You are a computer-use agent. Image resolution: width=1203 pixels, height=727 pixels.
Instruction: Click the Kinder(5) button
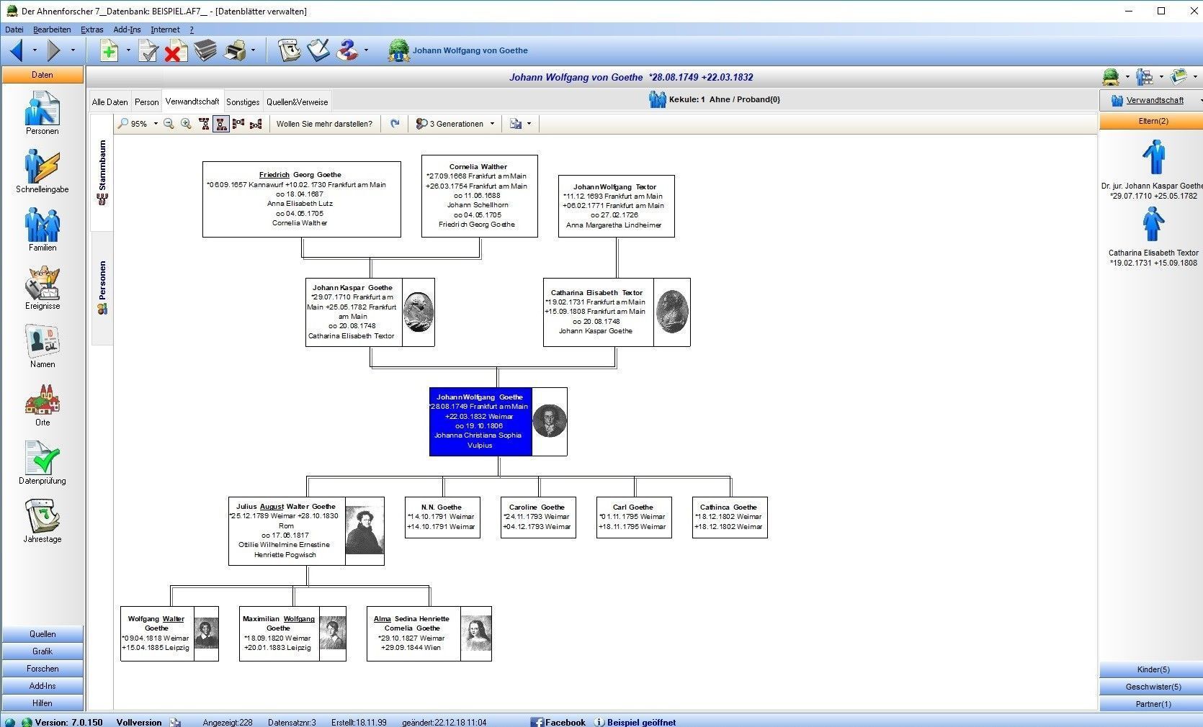coord(1153,669)
